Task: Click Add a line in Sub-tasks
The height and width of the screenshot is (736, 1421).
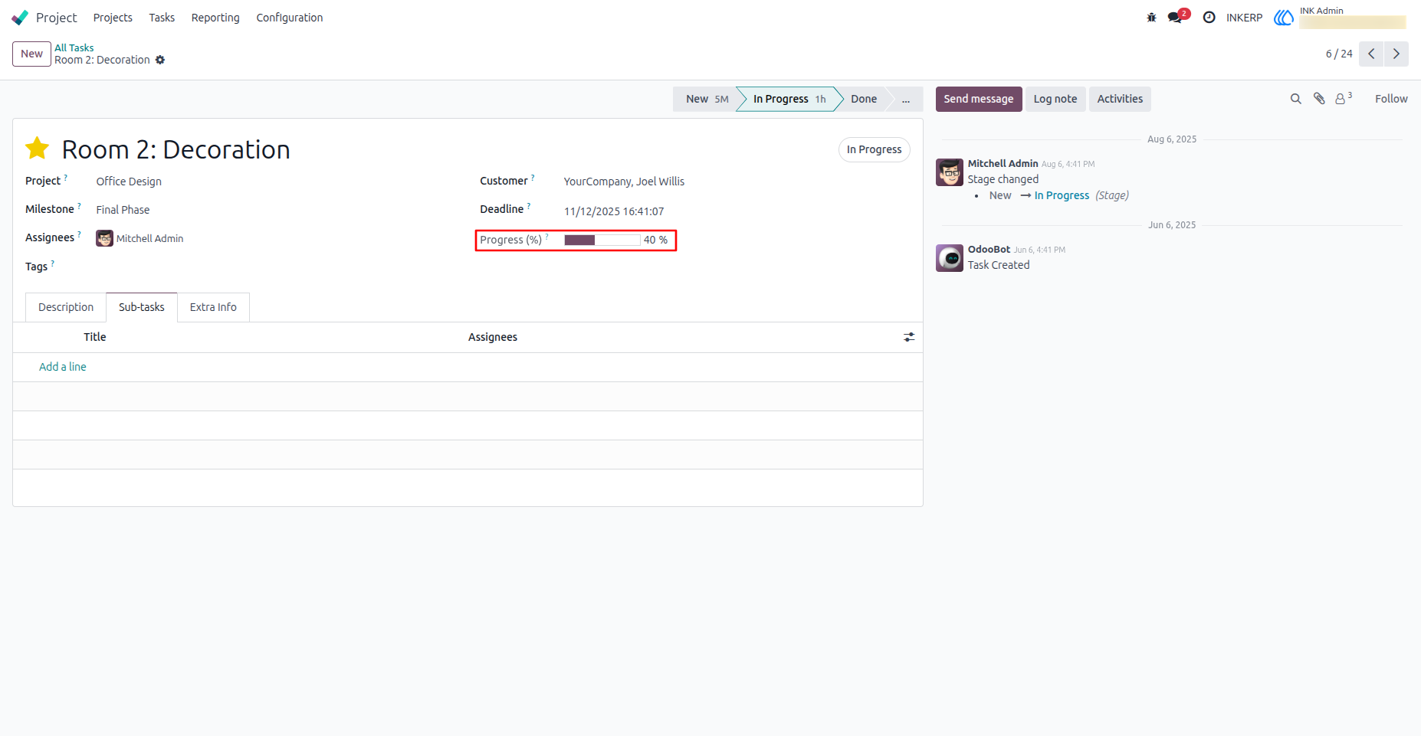Action: (63, 367)
